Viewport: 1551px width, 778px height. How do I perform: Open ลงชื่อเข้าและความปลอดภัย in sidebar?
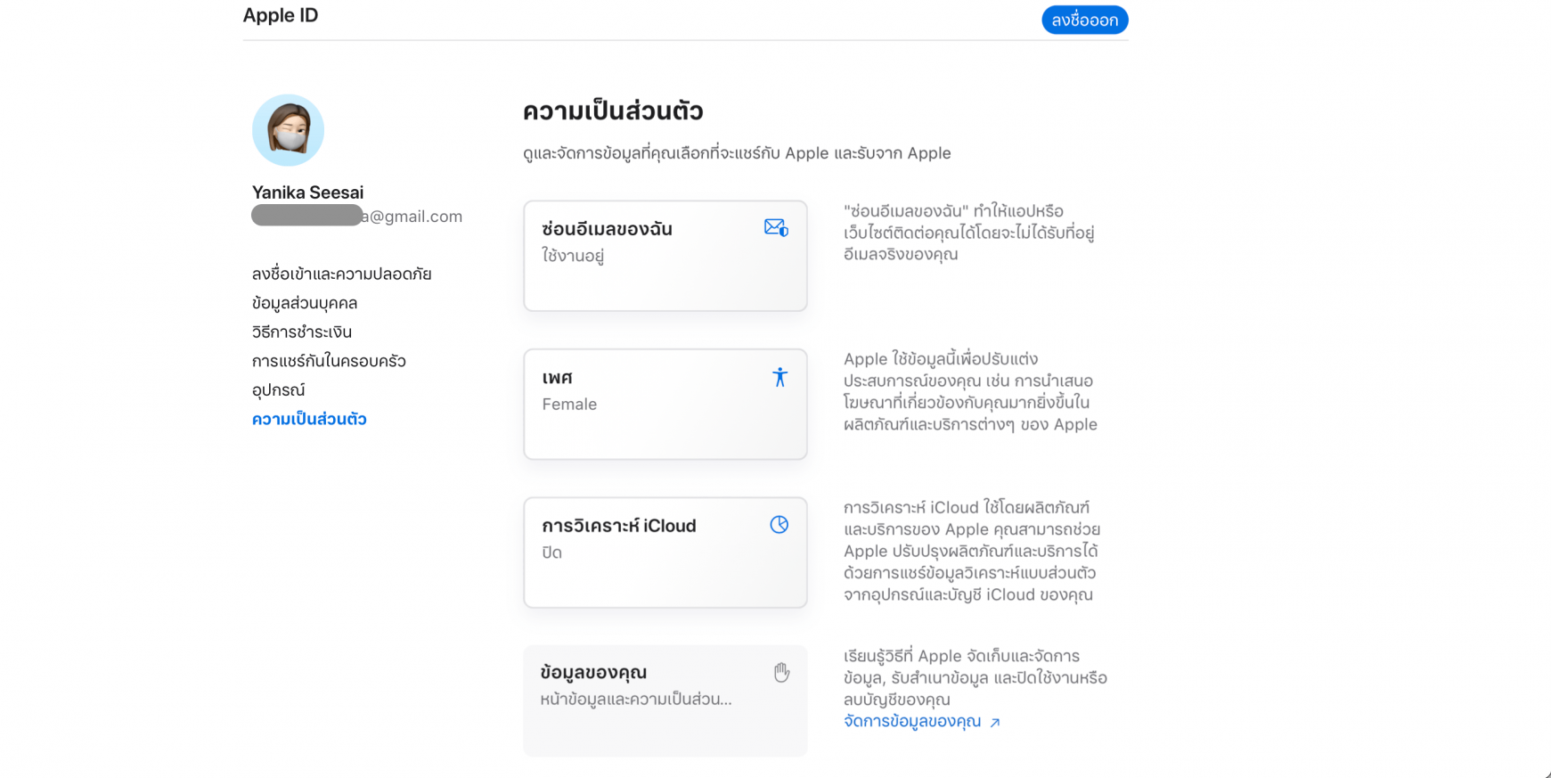point(341,274)
